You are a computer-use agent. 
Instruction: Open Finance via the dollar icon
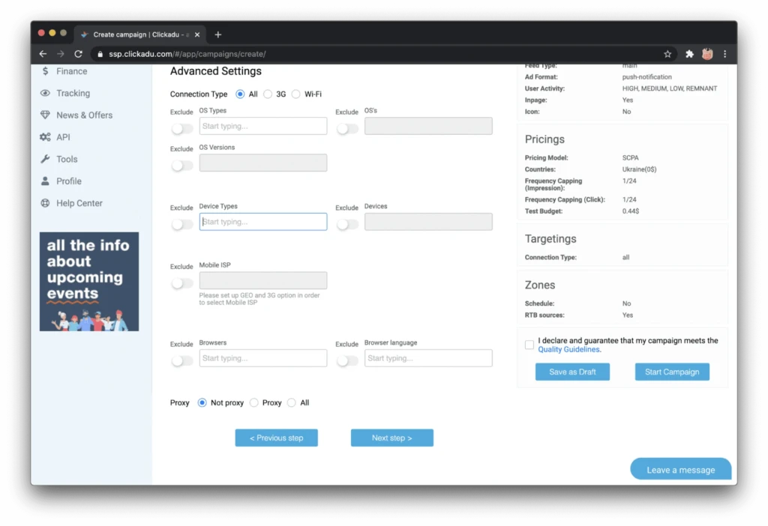[45, 71]
